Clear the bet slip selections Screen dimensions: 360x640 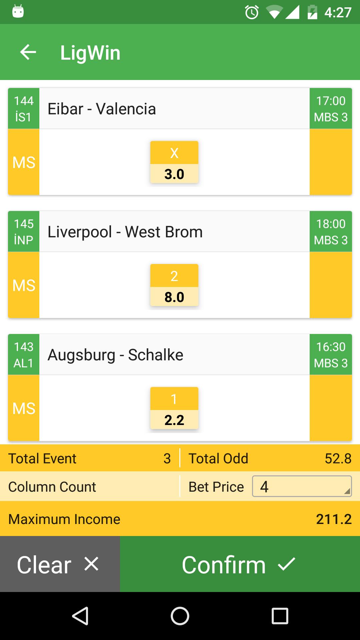click(60, 564)
